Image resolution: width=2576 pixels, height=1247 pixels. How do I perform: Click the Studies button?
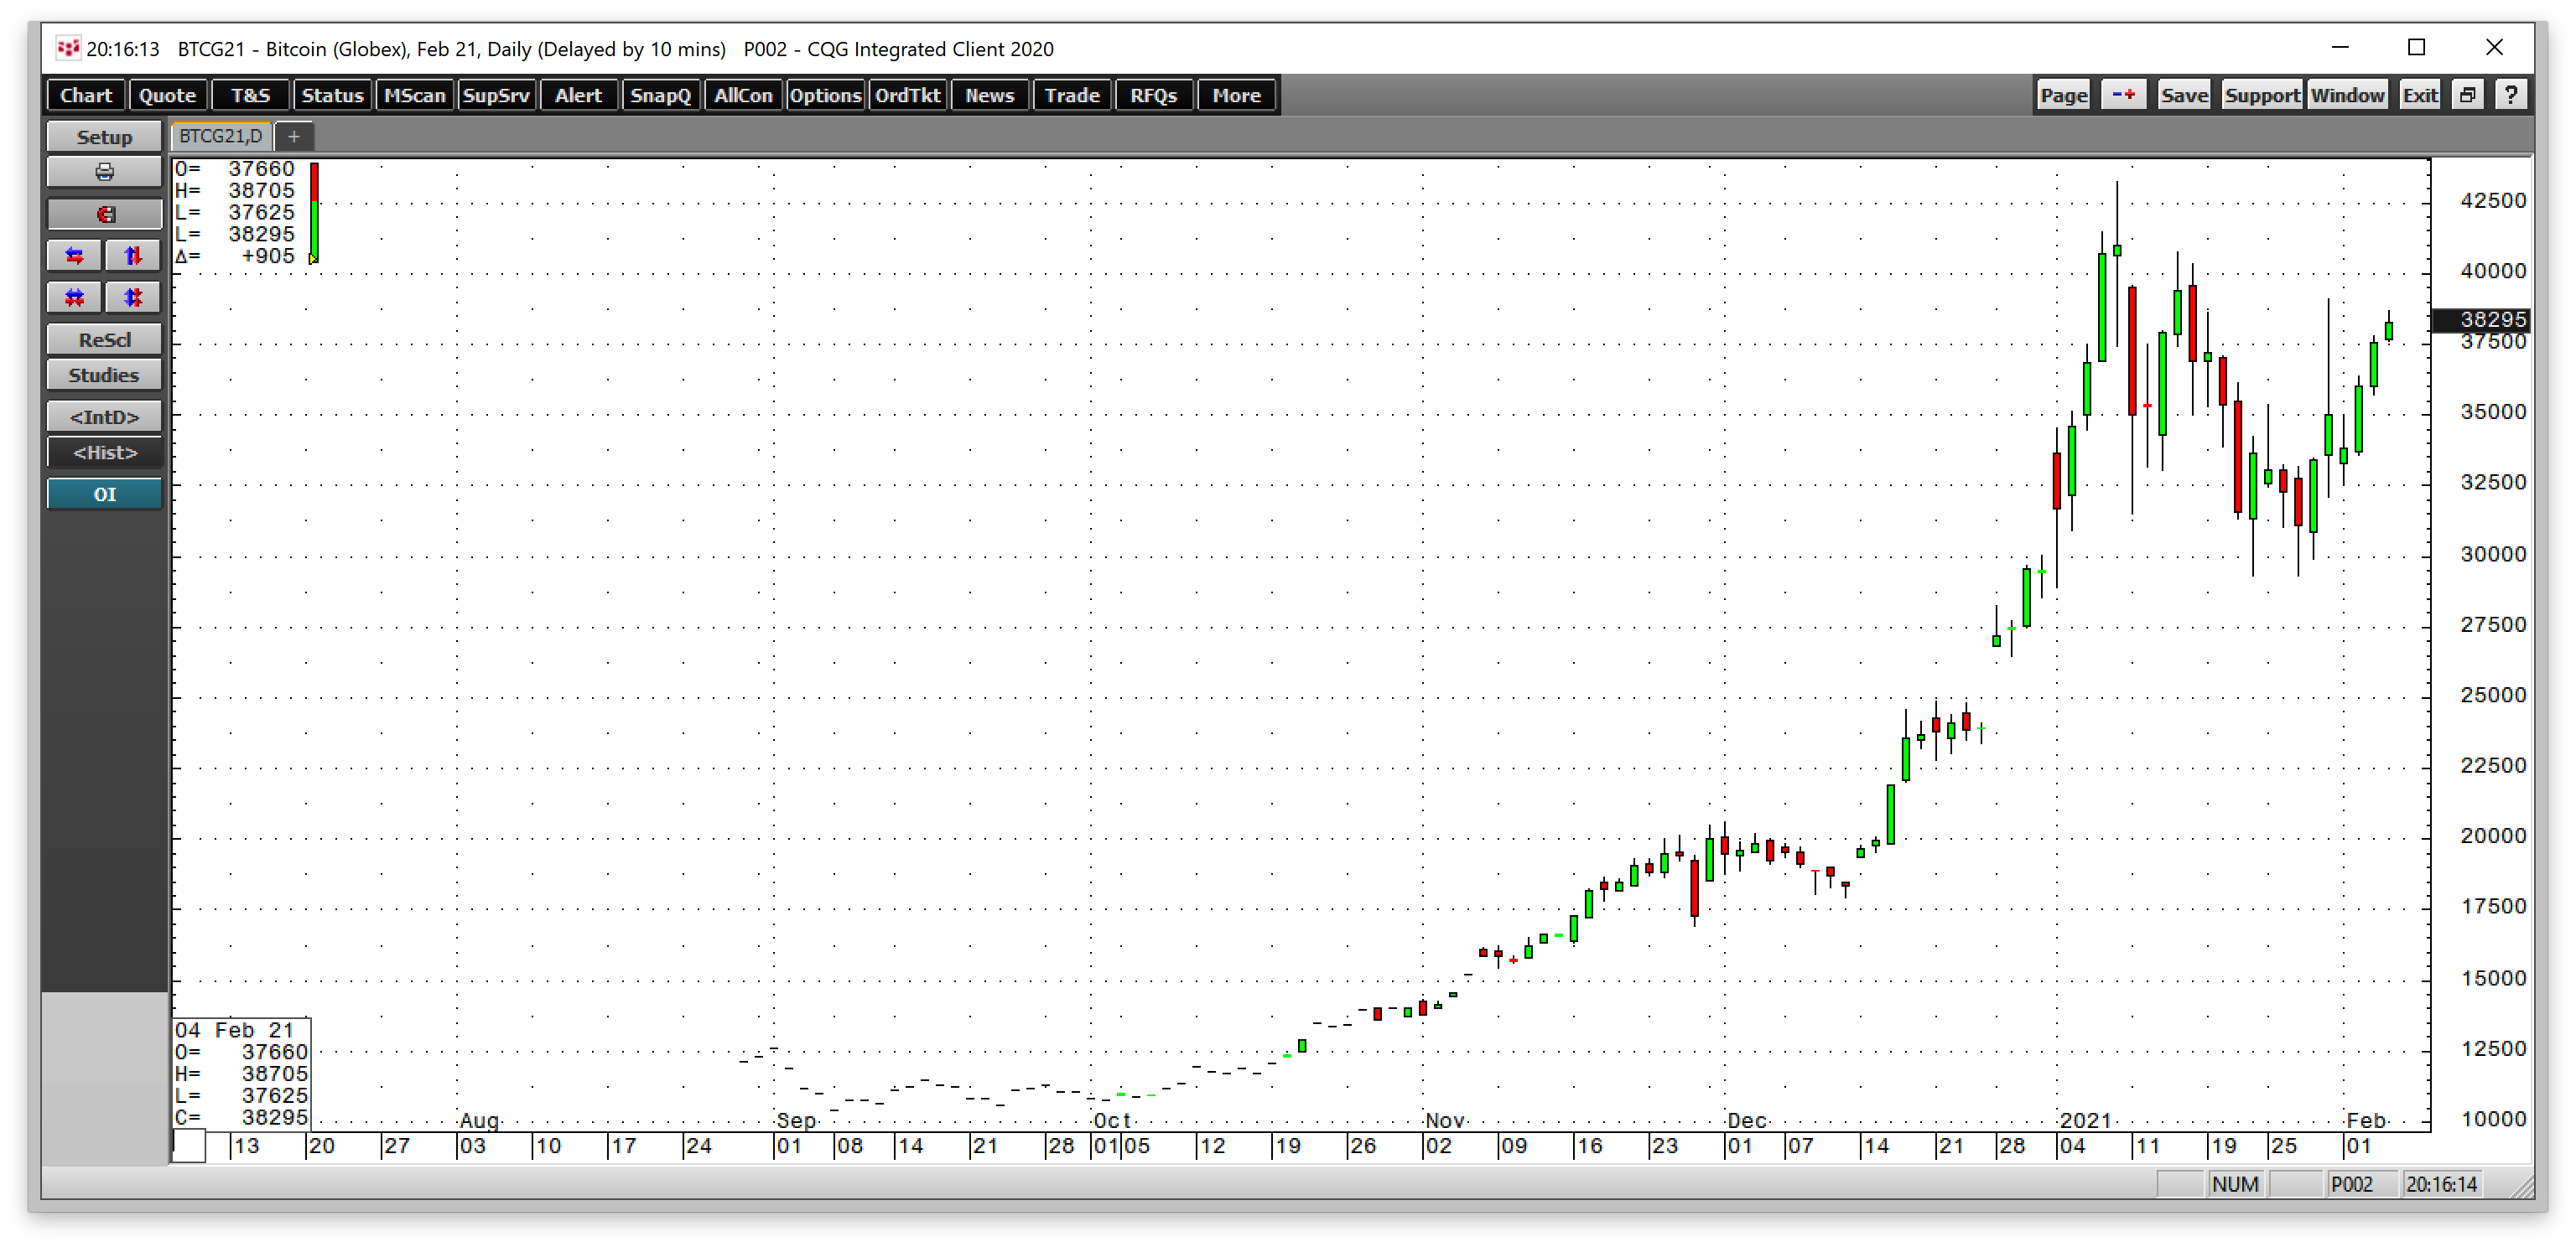pyautogui.click(x=104, y=375)
